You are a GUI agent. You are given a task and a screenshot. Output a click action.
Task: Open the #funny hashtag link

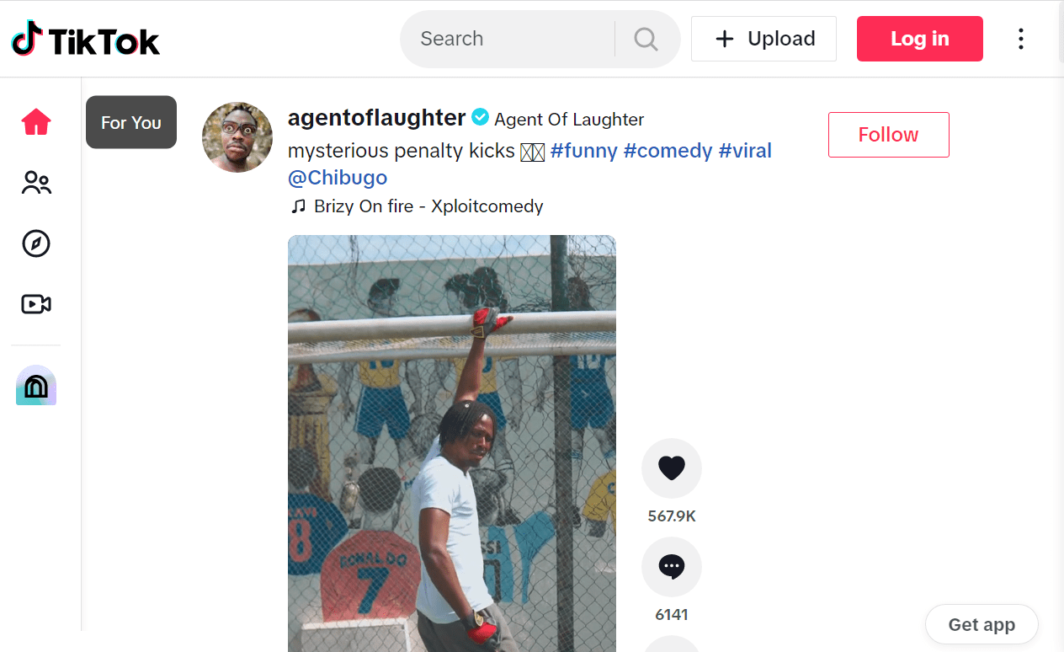click(583, 151)
